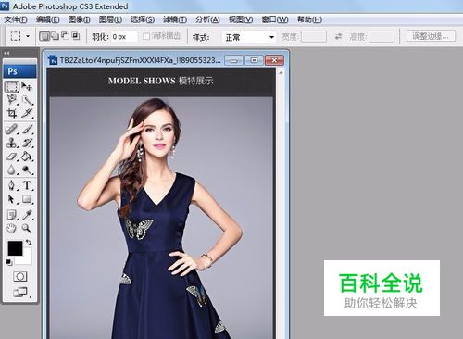
Task: Click the model photo on canvas
Action: [161, 218]
